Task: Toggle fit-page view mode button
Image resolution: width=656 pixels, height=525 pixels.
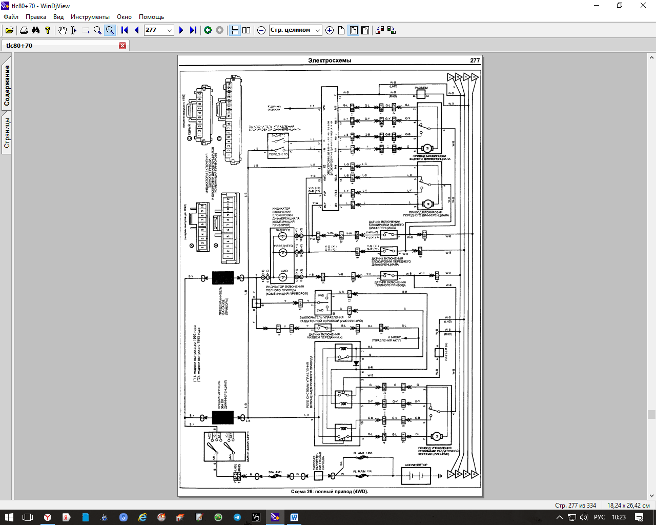Action: point(354,30)
